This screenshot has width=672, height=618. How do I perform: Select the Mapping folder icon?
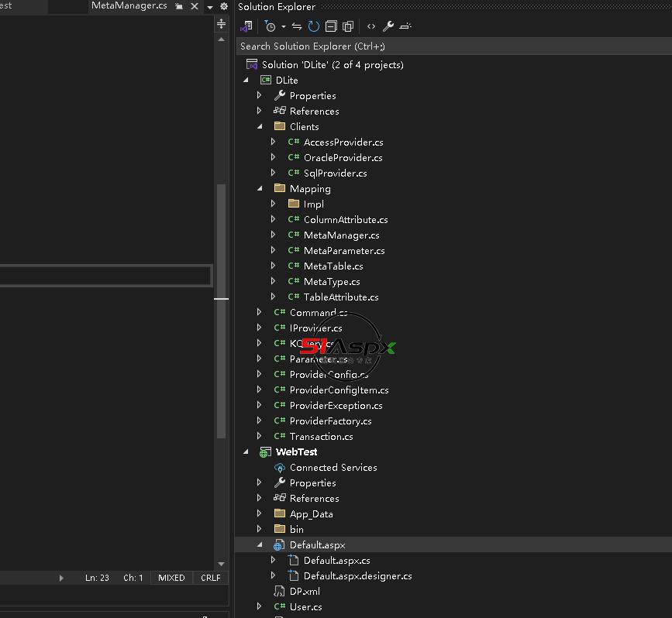(x=280, y=188)
